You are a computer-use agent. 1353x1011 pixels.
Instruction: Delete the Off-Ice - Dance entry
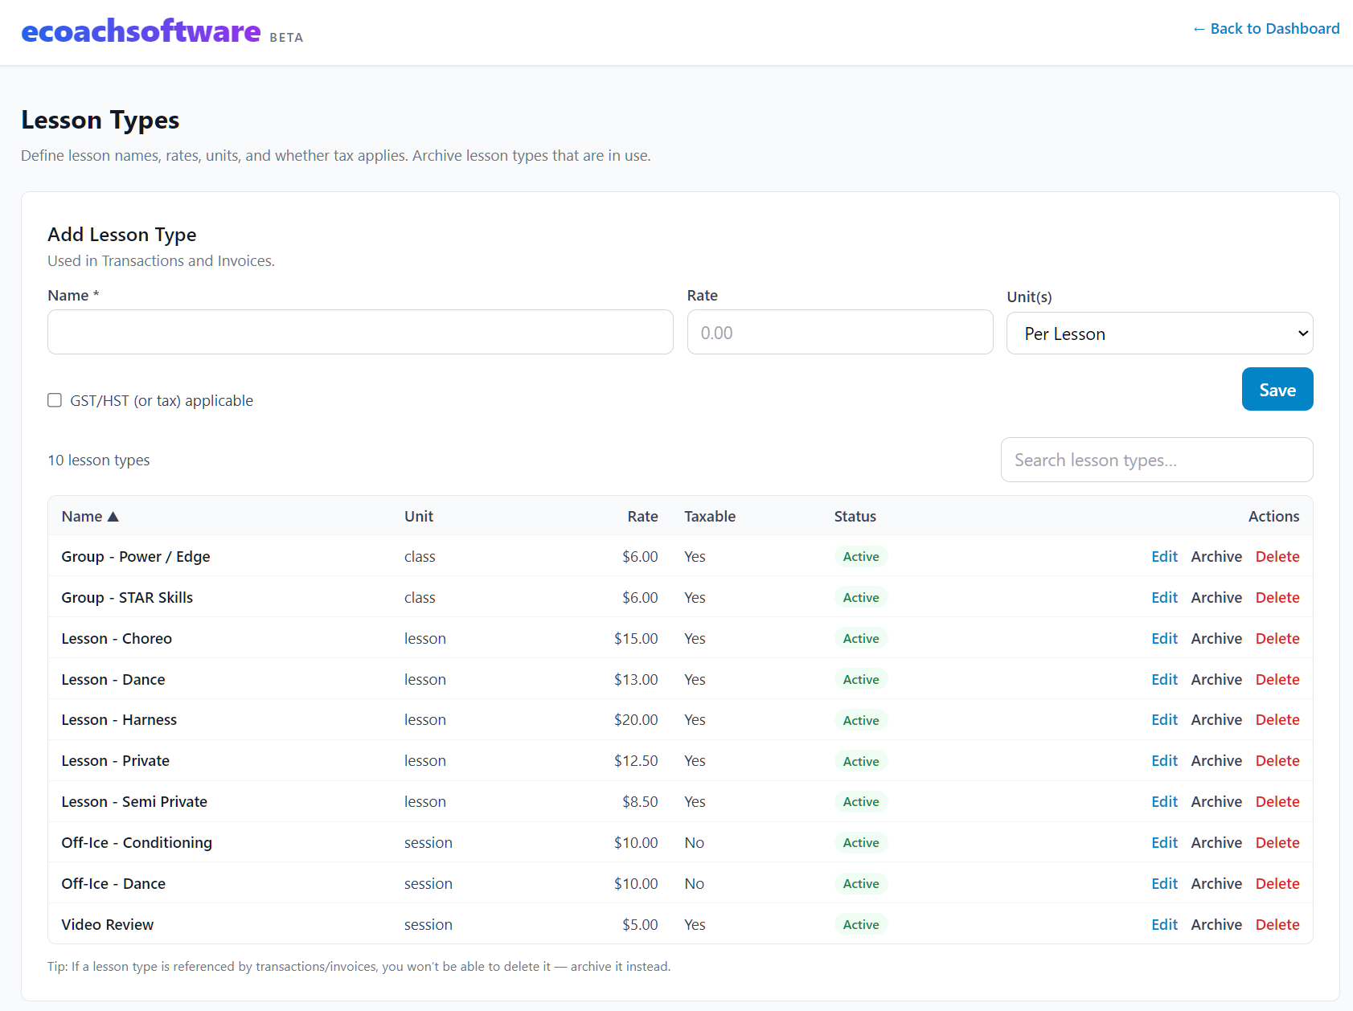click(x=1277, y=884)
